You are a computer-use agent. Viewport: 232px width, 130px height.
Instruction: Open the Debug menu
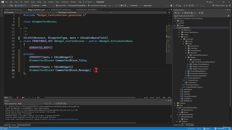(39, 2)
